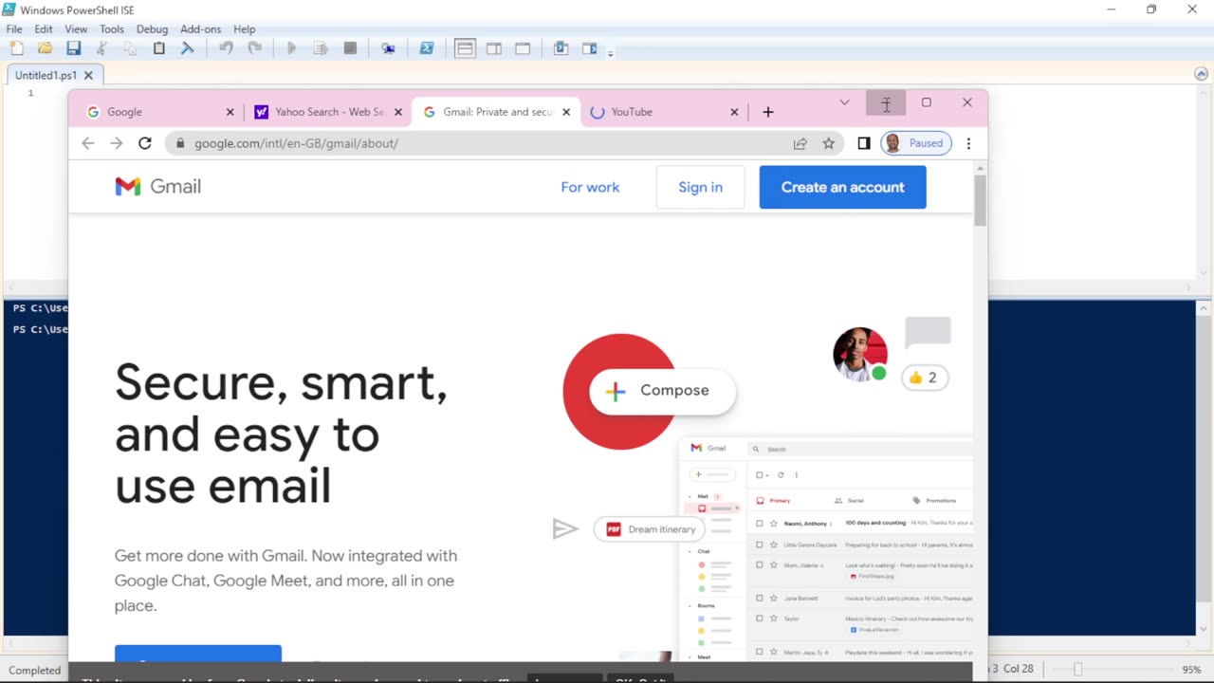Click Chrome back arrow
Screen dimensions: 1214x683
tap(88, 143)
